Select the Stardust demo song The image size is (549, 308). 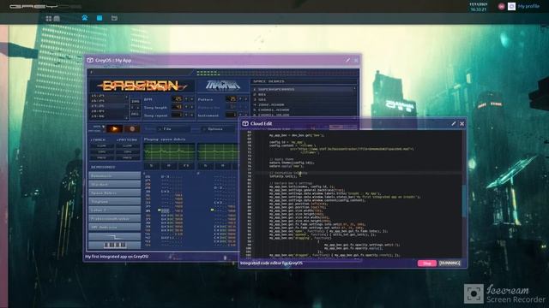click(114, 185)
